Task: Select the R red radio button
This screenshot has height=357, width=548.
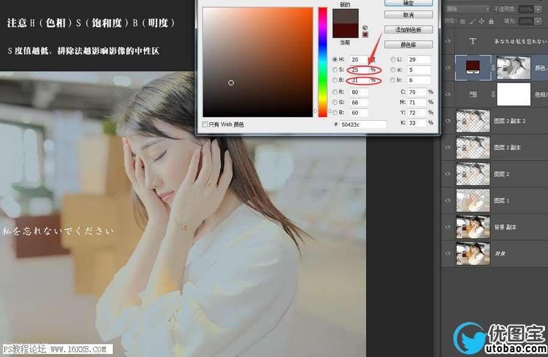Action: 335,92
